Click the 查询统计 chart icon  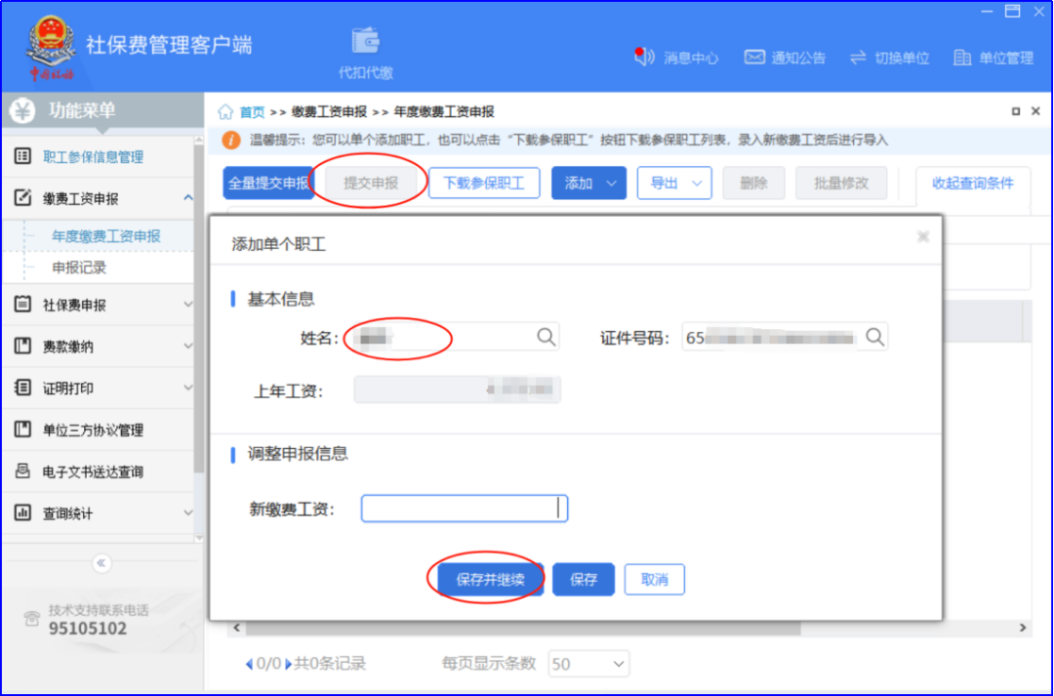tap(22, 512)
